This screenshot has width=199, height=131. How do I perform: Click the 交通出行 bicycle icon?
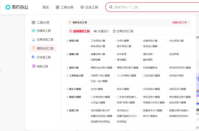pyautogui.click(x=95, y=31)
